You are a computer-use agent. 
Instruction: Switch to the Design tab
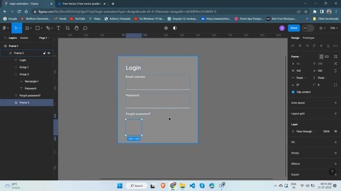click(295, 38)
